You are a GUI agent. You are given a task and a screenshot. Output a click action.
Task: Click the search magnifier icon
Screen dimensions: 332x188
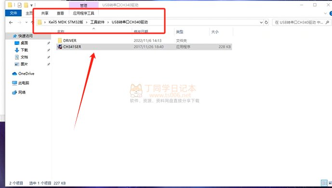[x=327, y=22]
